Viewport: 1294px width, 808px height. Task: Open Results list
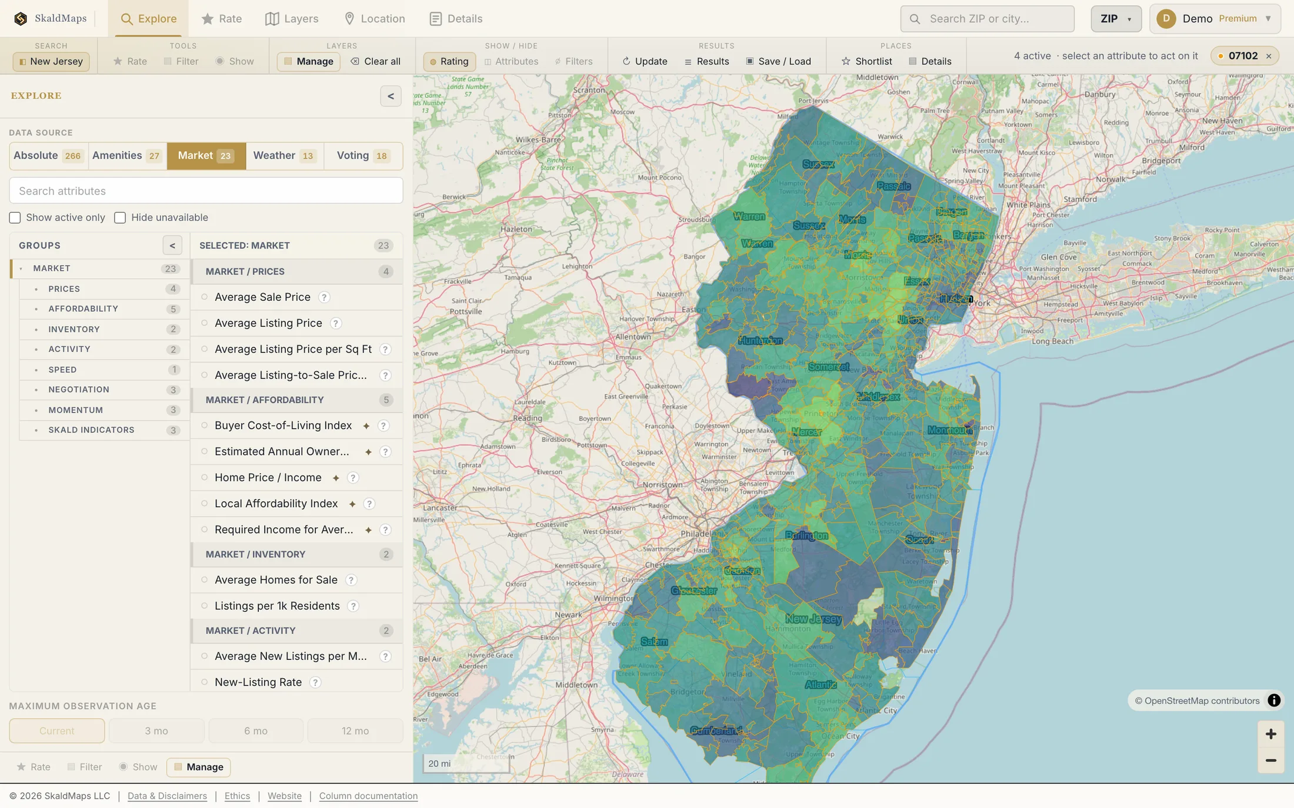[706, 61]
